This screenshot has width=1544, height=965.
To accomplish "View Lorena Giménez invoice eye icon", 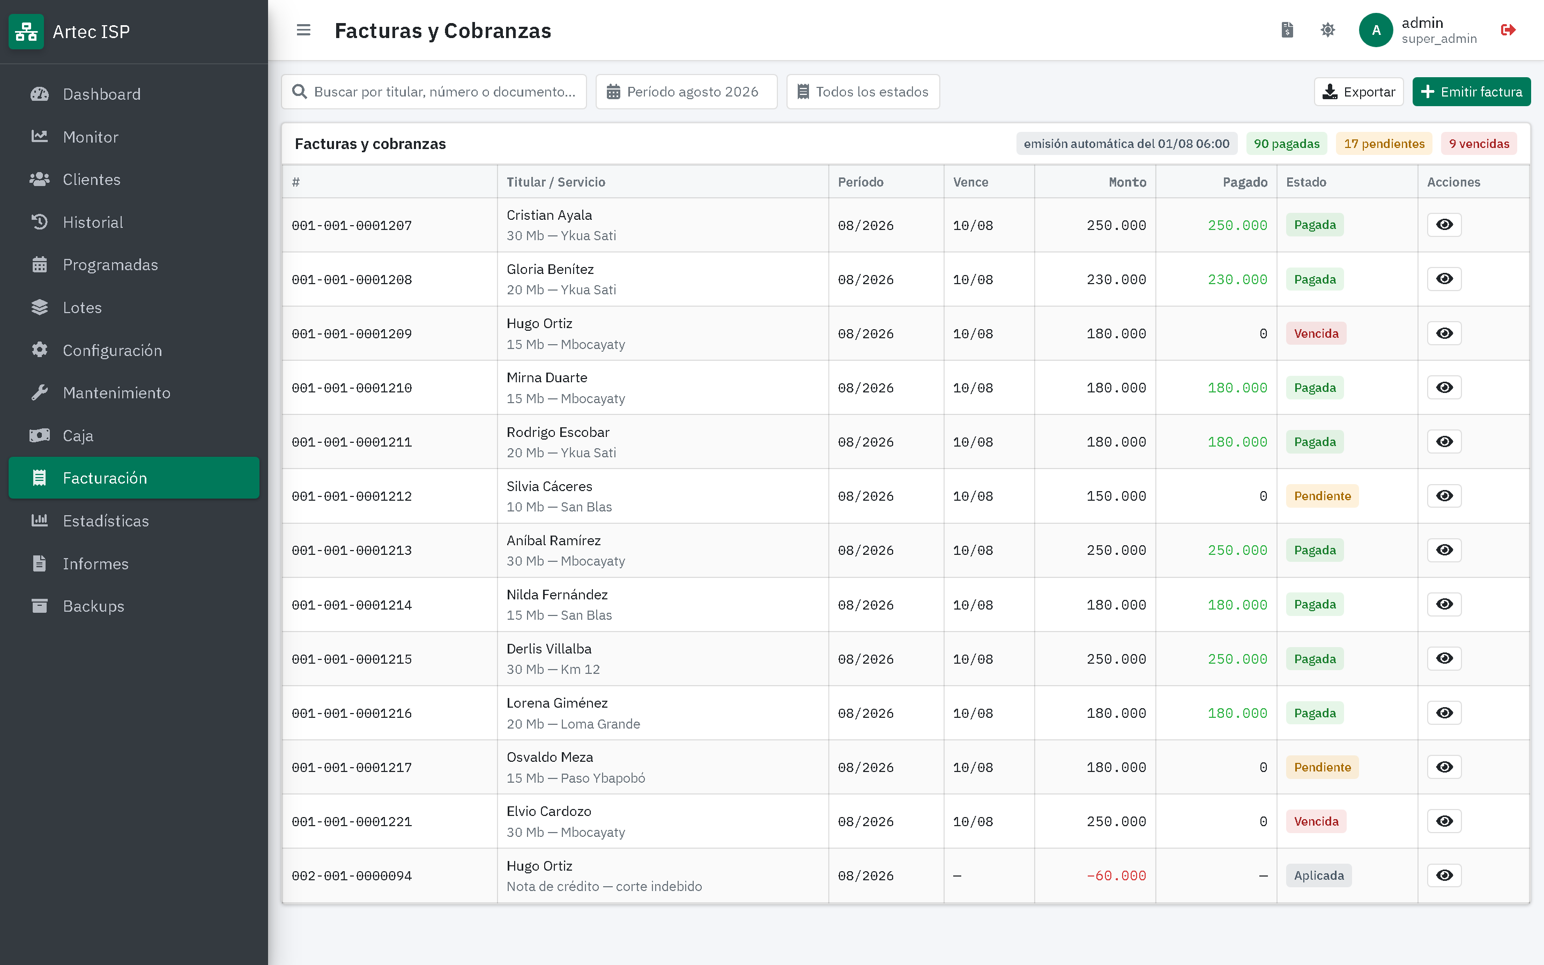I will [1444, 713].
